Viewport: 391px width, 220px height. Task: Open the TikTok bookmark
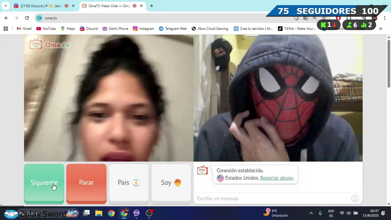click(x=297, y=28)
